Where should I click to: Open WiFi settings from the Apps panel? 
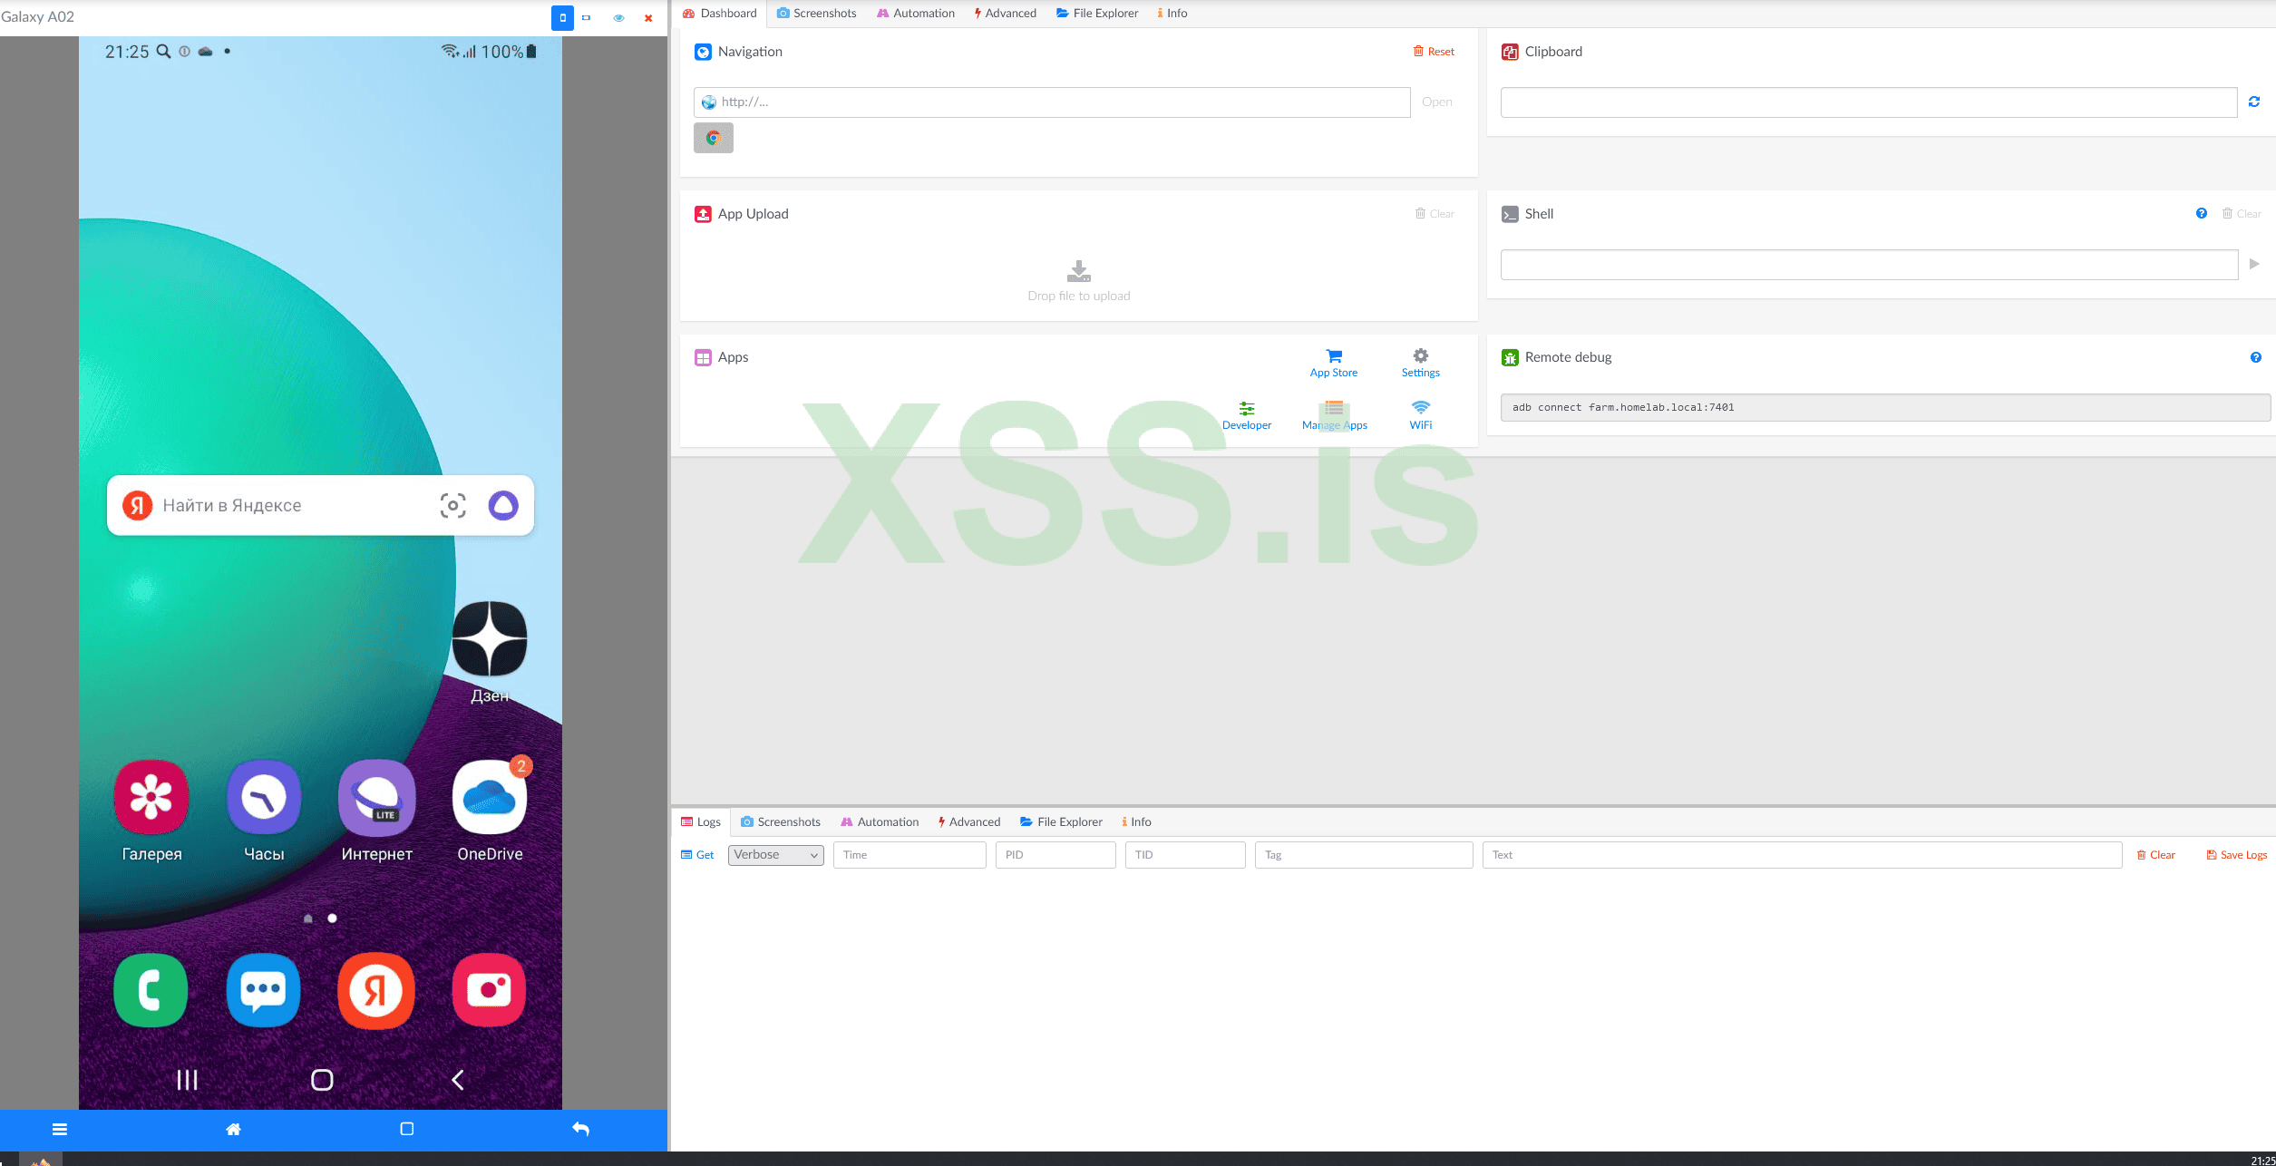coord(1420,414)
